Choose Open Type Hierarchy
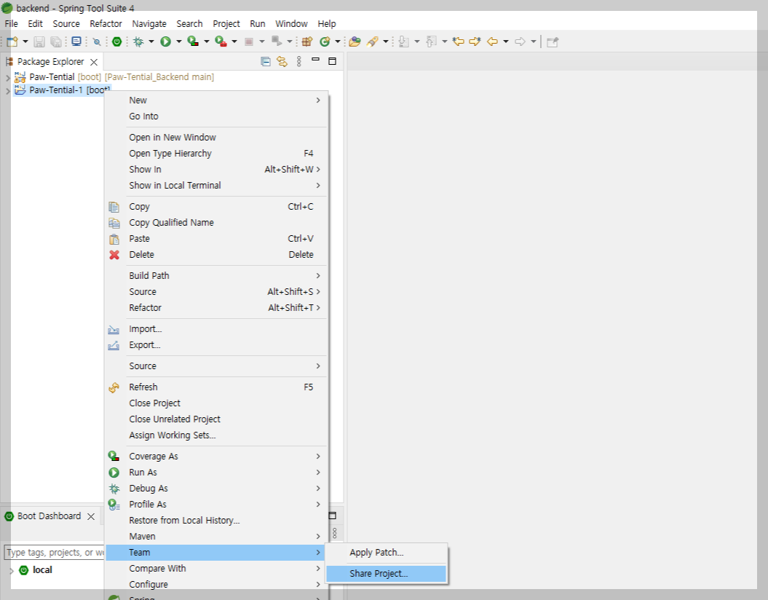 click(215, 154)
